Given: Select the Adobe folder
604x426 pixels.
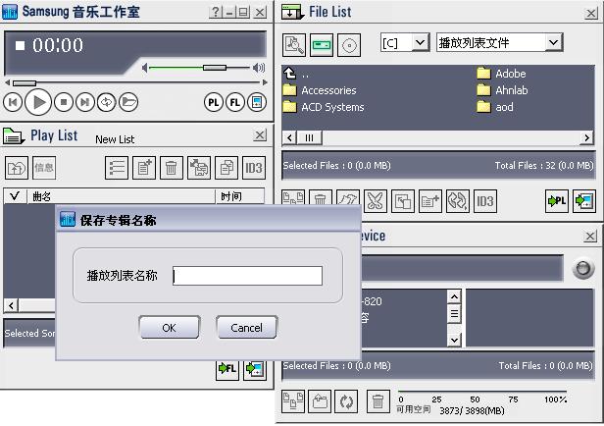Looking at the screenshot, I should [x=501, y=74].
